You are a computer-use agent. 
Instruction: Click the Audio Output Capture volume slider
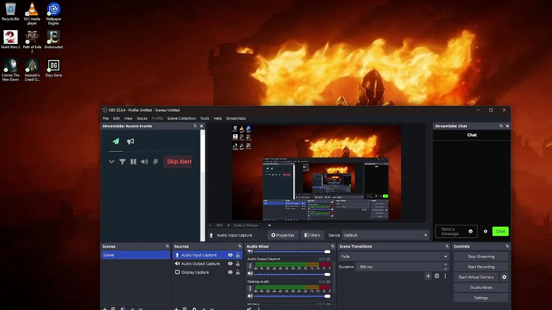point(292,274)
